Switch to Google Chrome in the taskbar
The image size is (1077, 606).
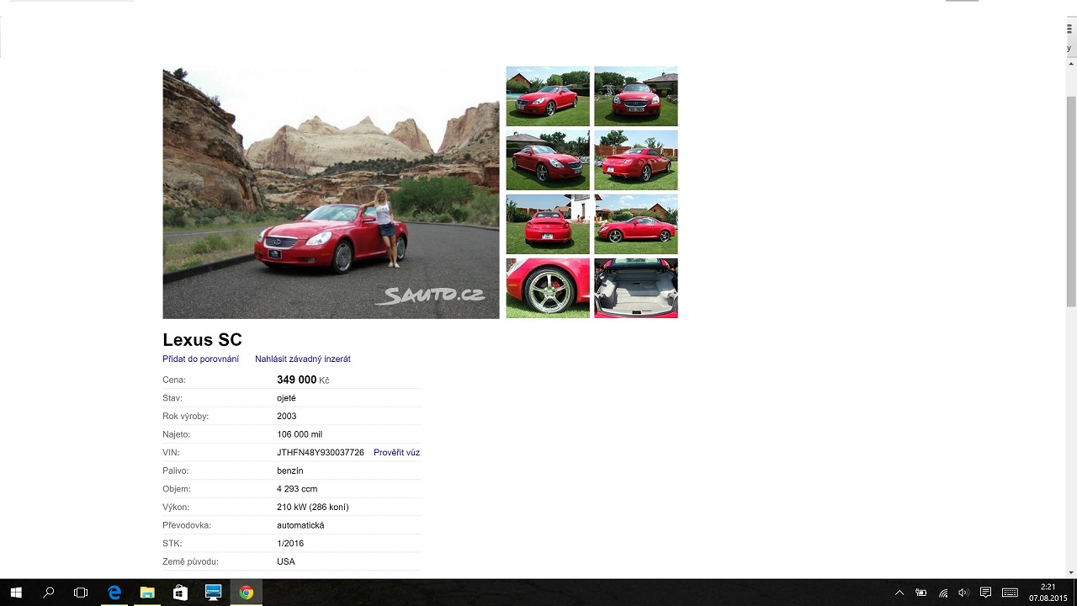246,593
